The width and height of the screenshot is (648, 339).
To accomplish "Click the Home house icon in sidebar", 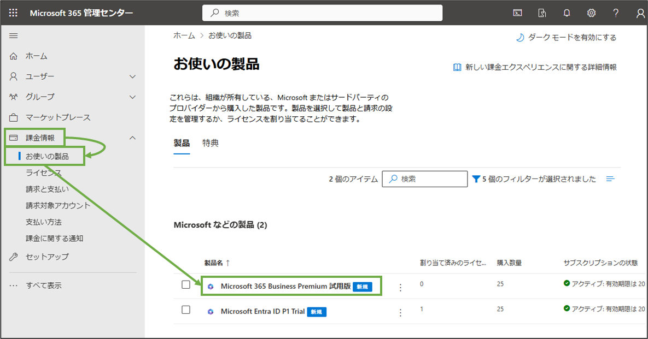I will [x=14, y=56].
